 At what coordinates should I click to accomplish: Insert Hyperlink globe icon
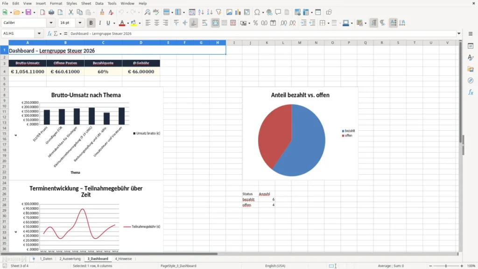[x=269, y=12]
